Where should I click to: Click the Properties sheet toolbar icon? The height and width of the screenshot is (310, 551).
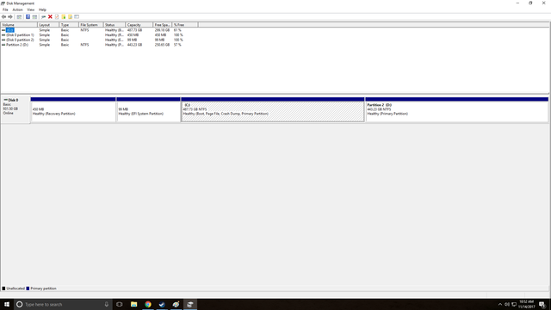point(57,17)
